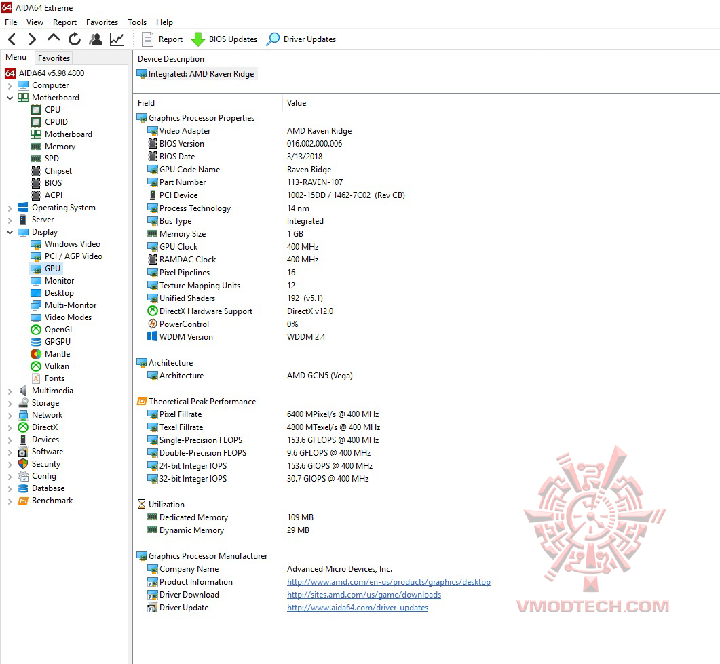Click the Forward navigation arrow
Viewport: 720px width, 664px height.
(32, 39)
